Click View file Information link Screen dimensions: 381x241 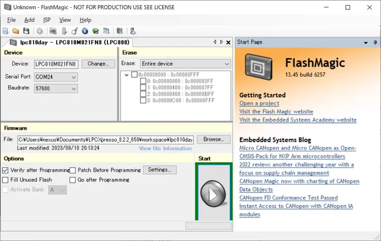click(165, 148)
